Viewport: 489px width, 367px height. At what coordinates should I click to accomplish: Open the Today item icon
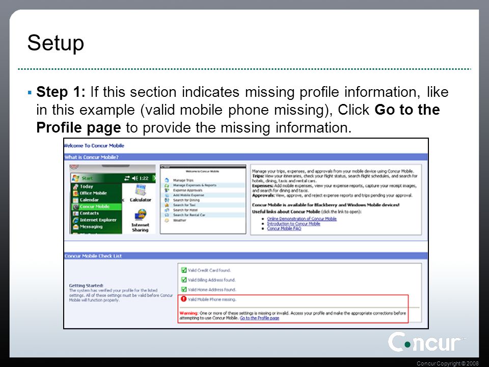(75, 187)
